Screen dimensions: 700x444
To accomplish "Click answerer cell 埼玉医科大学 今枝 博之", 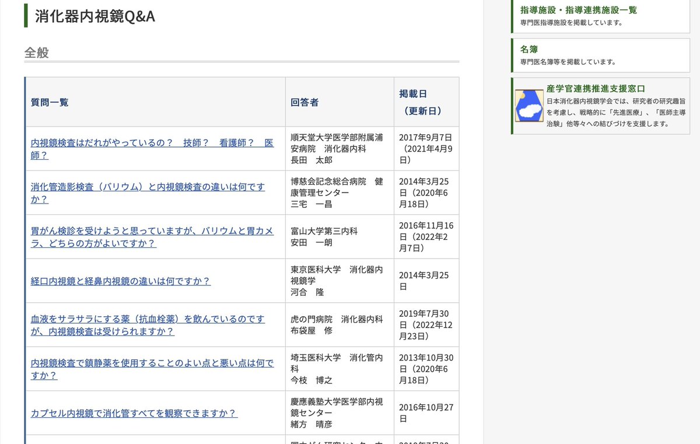I will 339,369.
